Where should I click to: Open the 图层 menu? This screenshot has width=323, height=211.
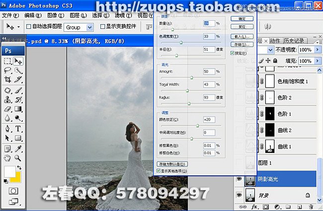78,15
